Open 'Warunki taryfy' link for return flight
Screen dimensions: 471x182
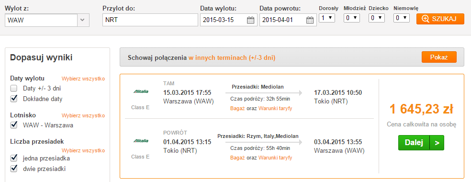click(x=275, y=158)
